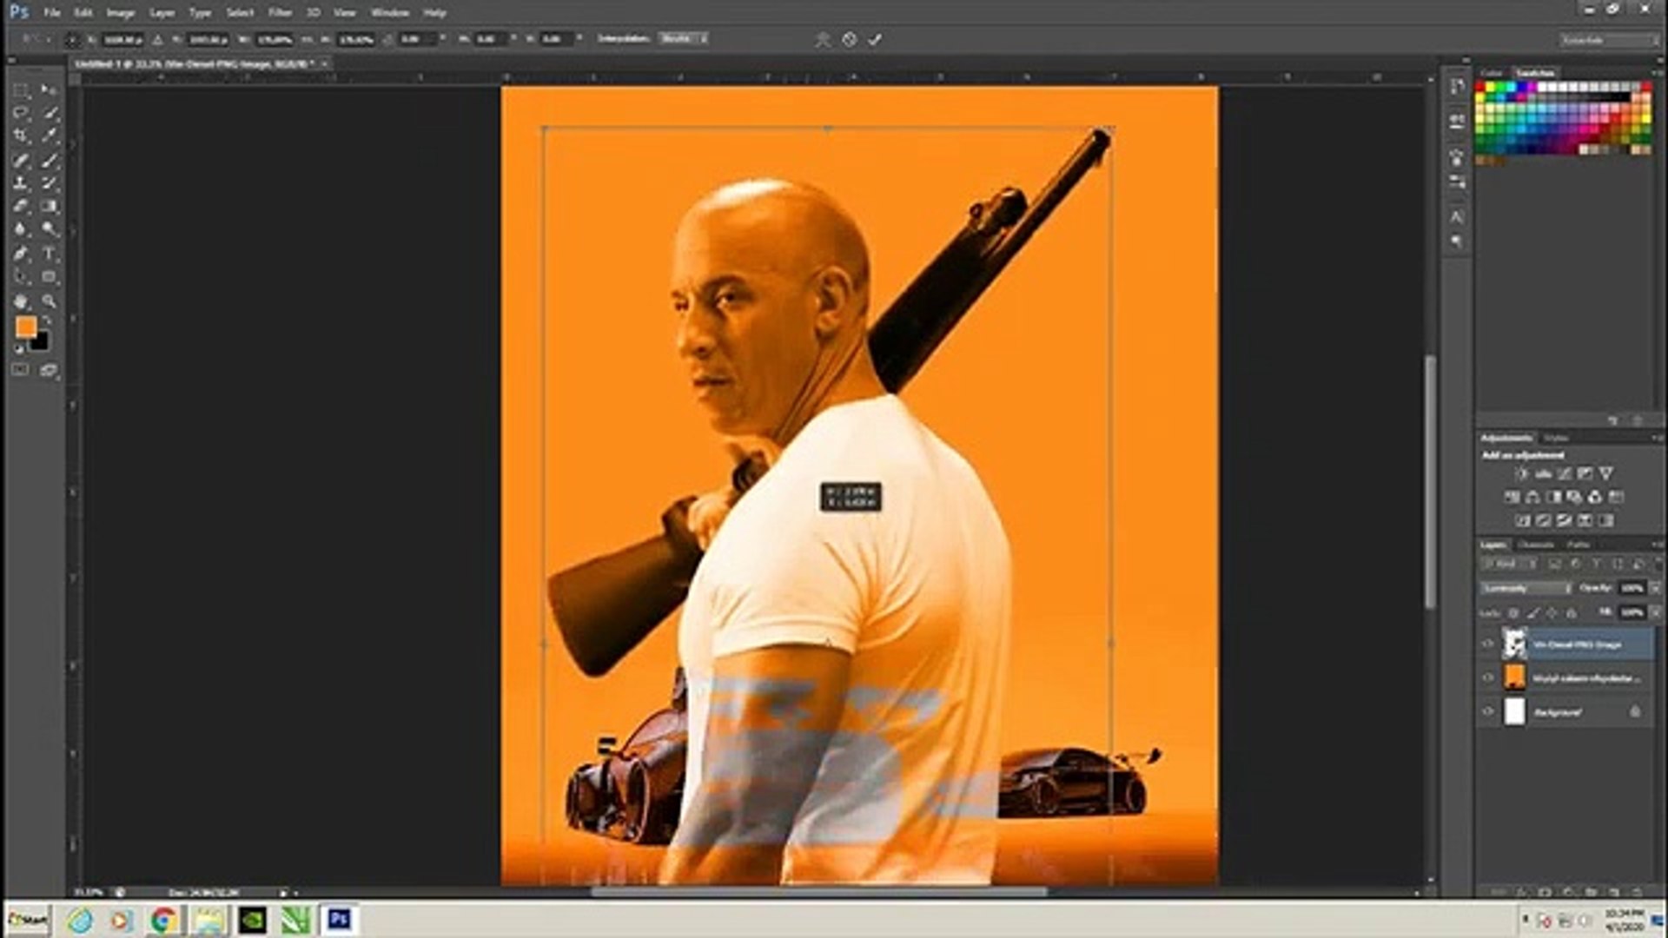The image size is (1668, 938).
Task: Click the orange foreground color swatch
Action: coord(26,327)
